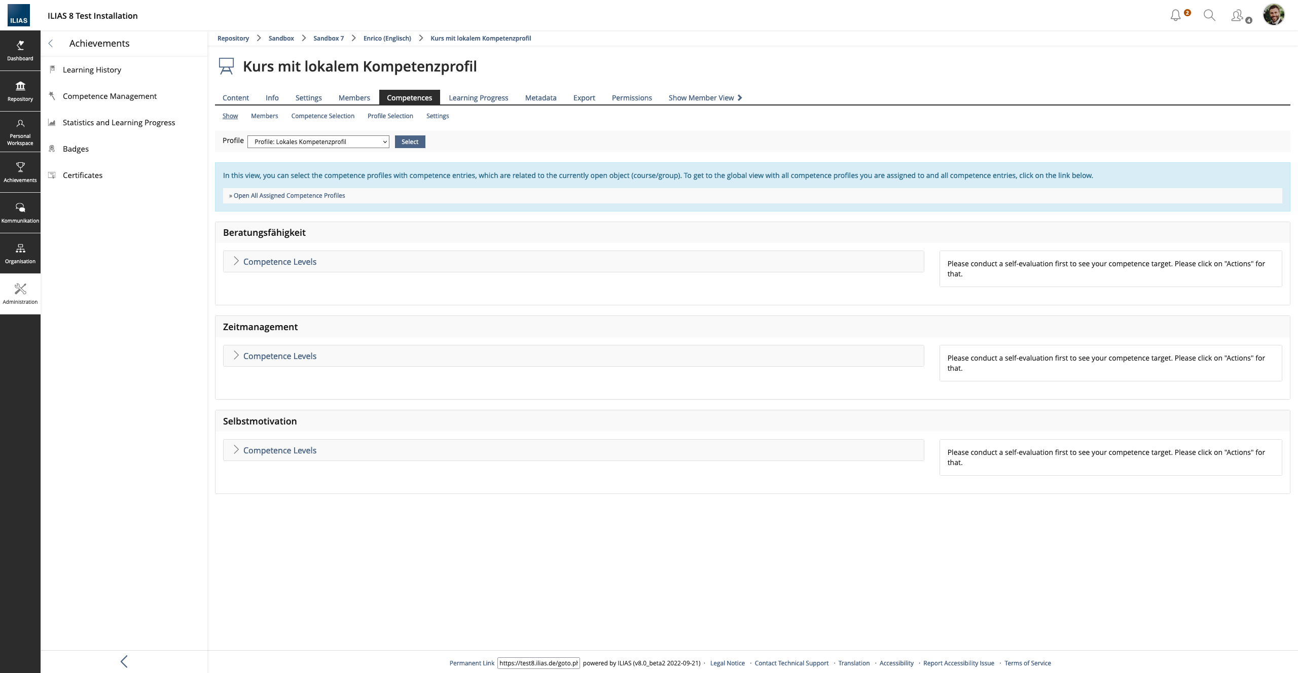This screenshot has height=673, width=1298.
Task: Switch to the Learning Progress tab
Action: click(x=478, y=98)
